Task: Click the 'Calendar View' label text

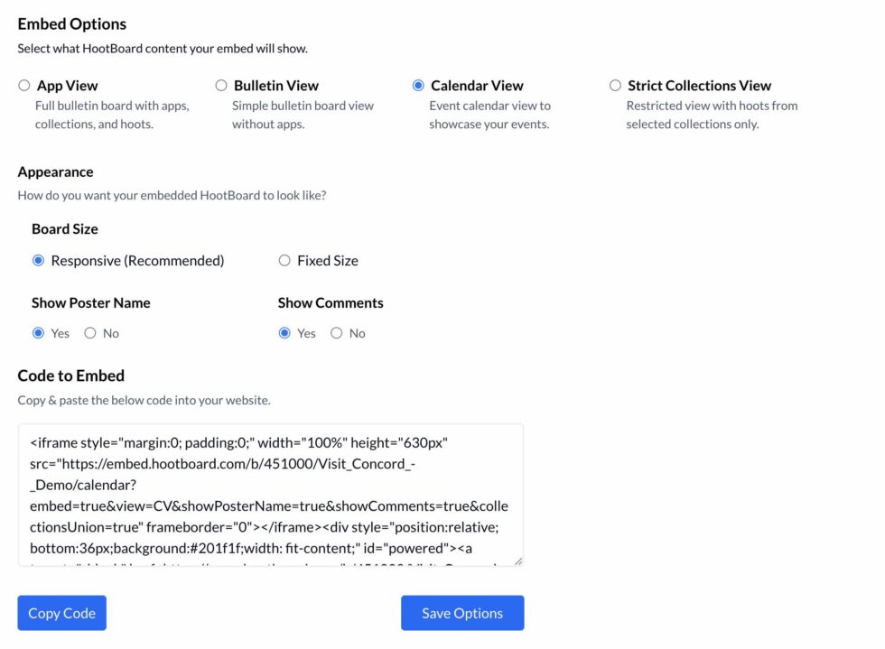Action: click(x=477, y=86)
